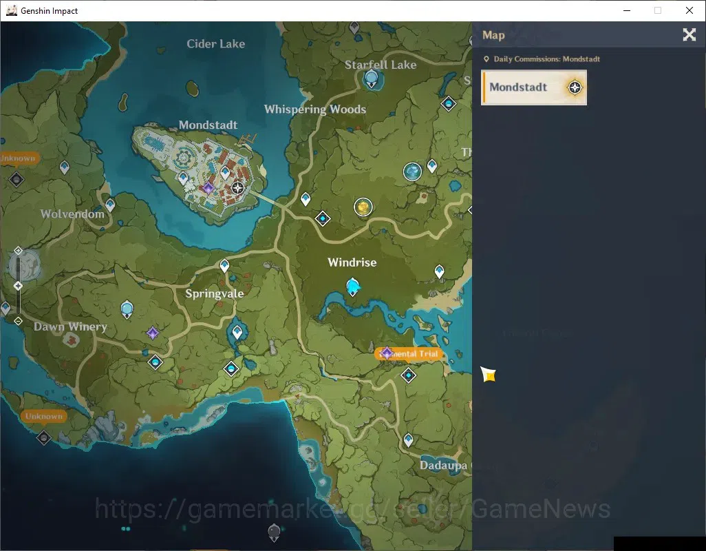
Task: Select the commission compass marker in Mondstadt city
Action: pos(237,188)
